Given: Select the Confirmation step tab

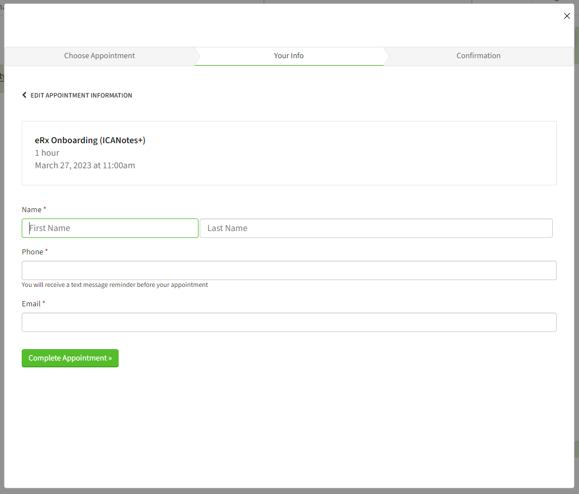Looking at the screenshot, I should click(478, 56).
